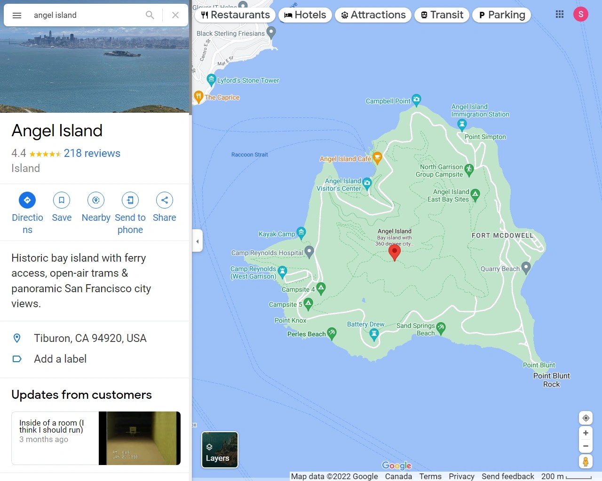Select the Battery Drew marker

point(374,334)
